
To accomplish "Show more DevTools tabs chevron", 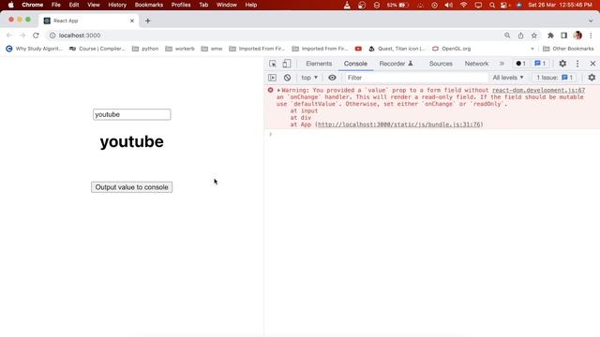I will (502, 64).
